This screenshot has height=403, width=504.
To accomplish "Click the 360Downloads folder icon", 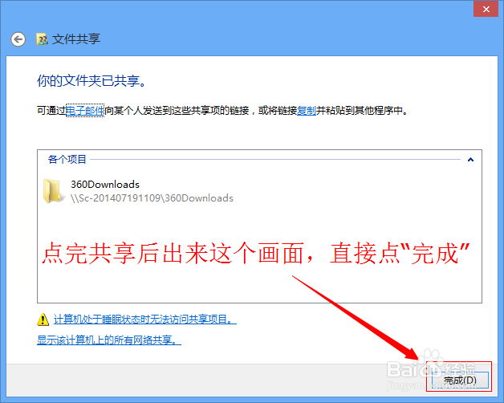I will coord(52,191).
